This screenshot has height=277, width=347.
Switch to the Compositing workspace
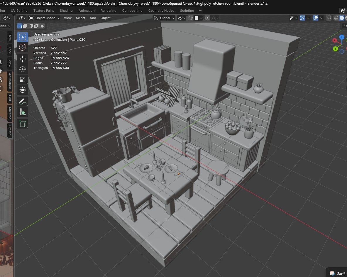pyautogui.click(x=132, y=11)
